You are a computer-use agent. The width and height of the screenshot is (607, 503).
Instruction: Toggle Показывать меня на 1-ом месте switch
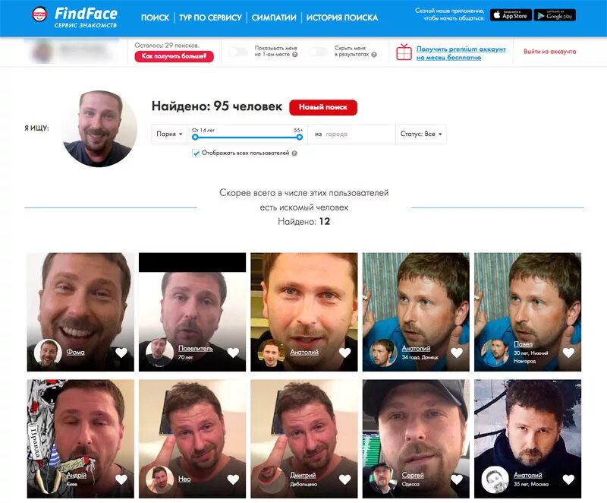238,52
